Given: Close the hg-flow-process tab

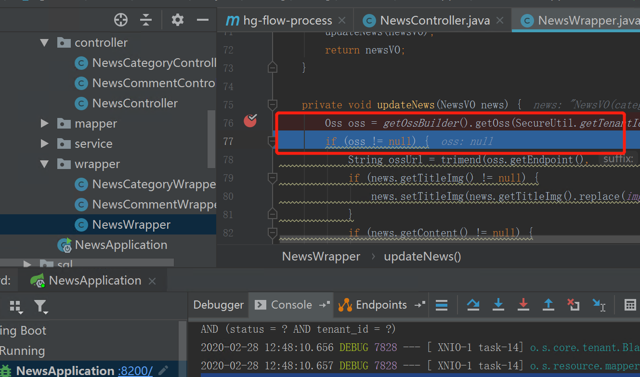Looking at the screenshot, I should click(x=342, y=21).
